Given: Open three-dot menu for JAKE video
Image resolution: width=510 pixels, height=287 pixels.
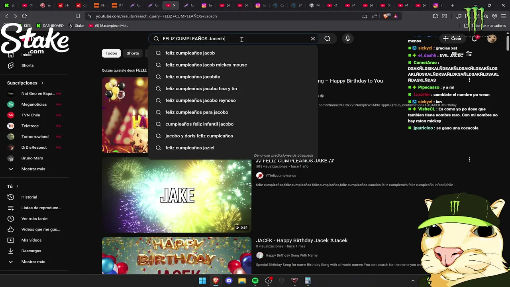Looking at the screenshot, I should 469,159.
